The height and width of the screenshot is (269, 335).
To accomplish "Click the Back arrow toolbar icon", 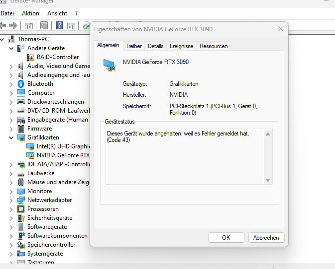I will pos(3,26).
